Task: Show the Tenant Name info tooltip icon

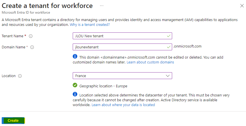Action: click(x=31, y=36)
